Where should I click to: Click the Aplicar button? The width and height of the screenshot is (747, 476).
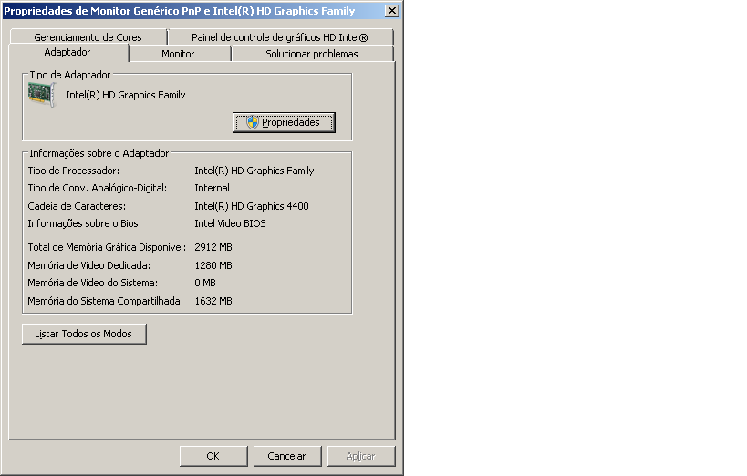click(361, 456)
